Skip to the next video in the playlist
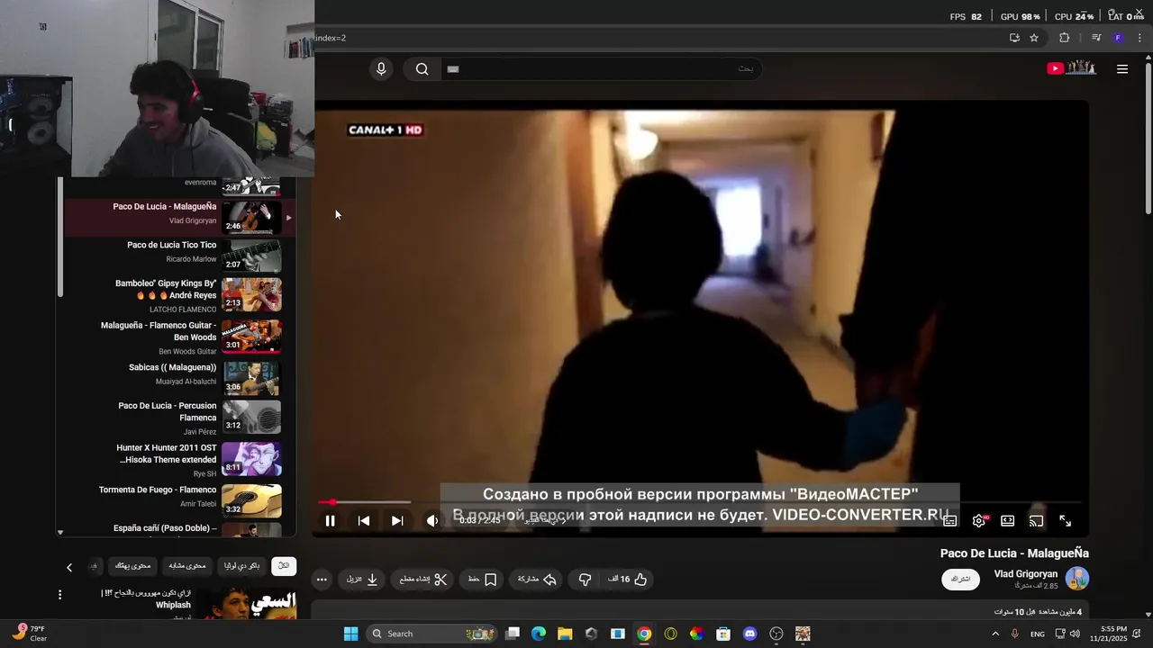Image resolution: width=1153 pixels, height=648 pixels. point(397,521)
